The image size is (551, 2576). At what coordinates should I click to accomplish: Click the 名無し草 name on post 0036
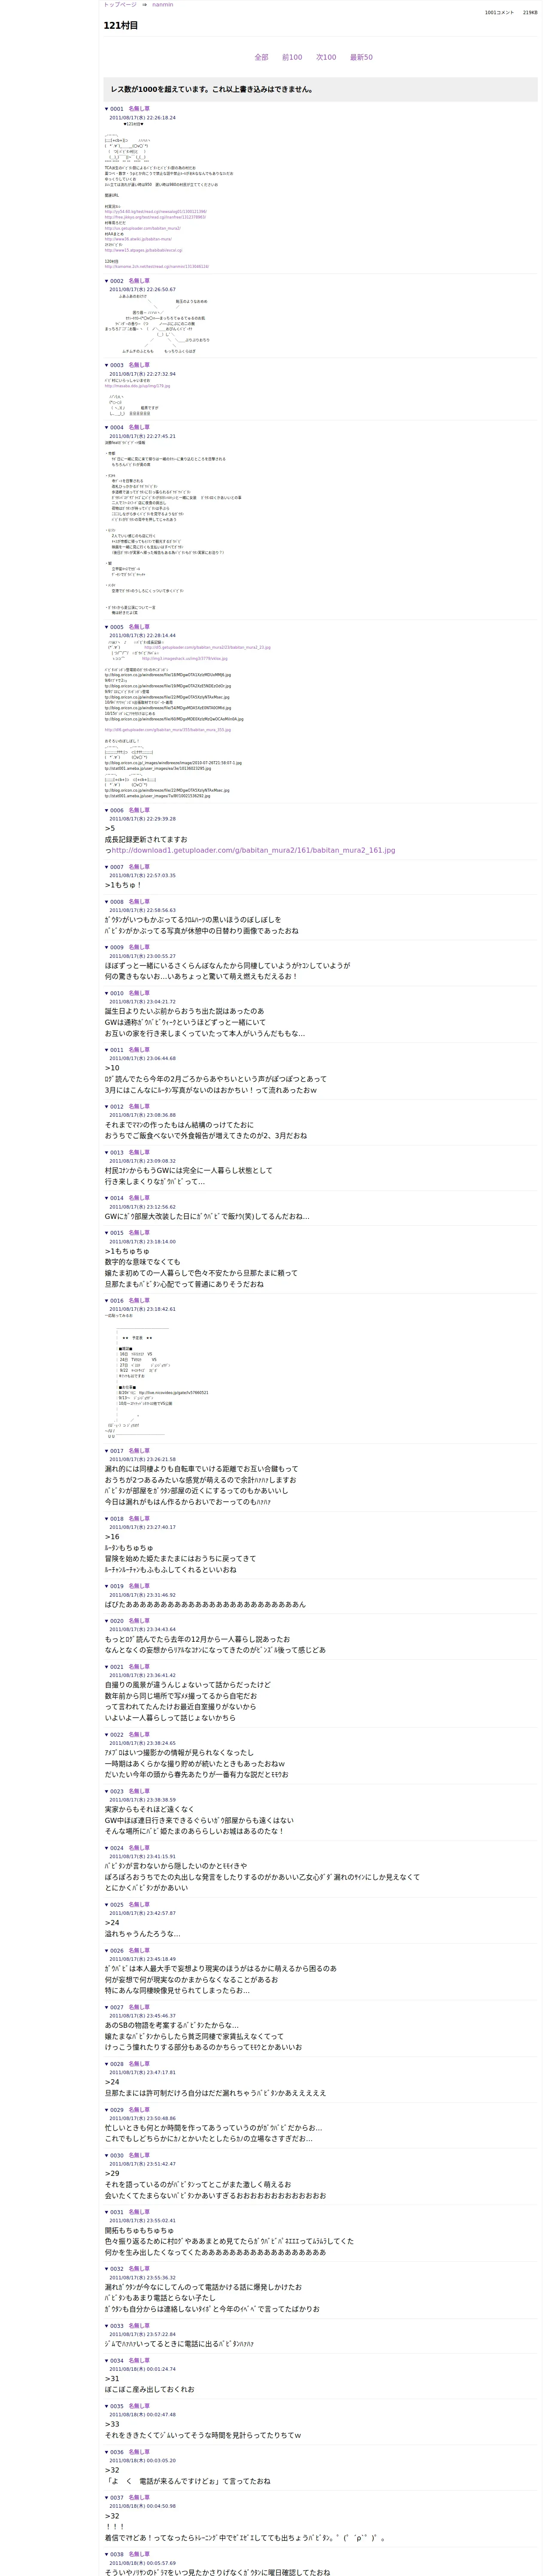[x=139, y=2452]
